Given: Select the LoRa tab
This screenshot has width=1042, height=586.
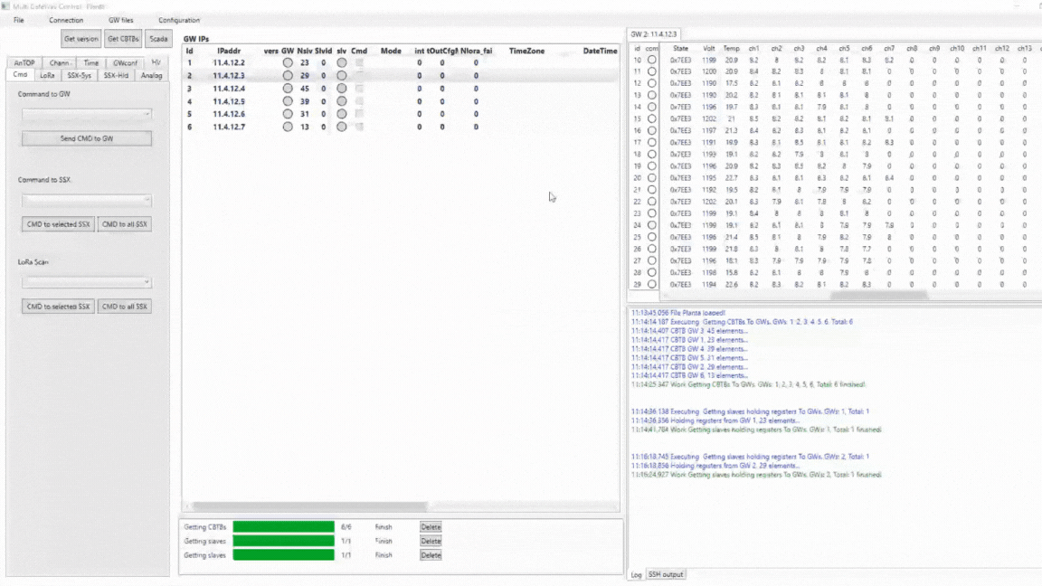Looking at the screenshot, I should click(x=47, y=75).
